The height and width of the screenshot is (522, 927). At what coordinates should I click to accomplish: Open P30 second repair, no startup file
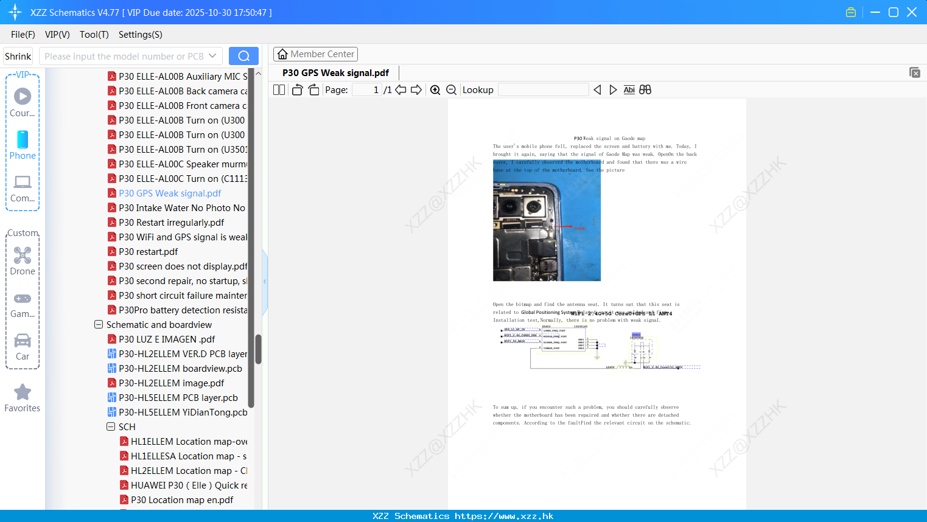[x=177, y=281]
